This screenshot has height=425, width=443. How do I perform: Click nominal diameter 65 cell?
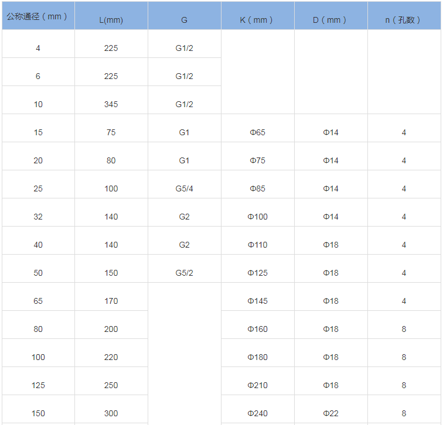38,301
